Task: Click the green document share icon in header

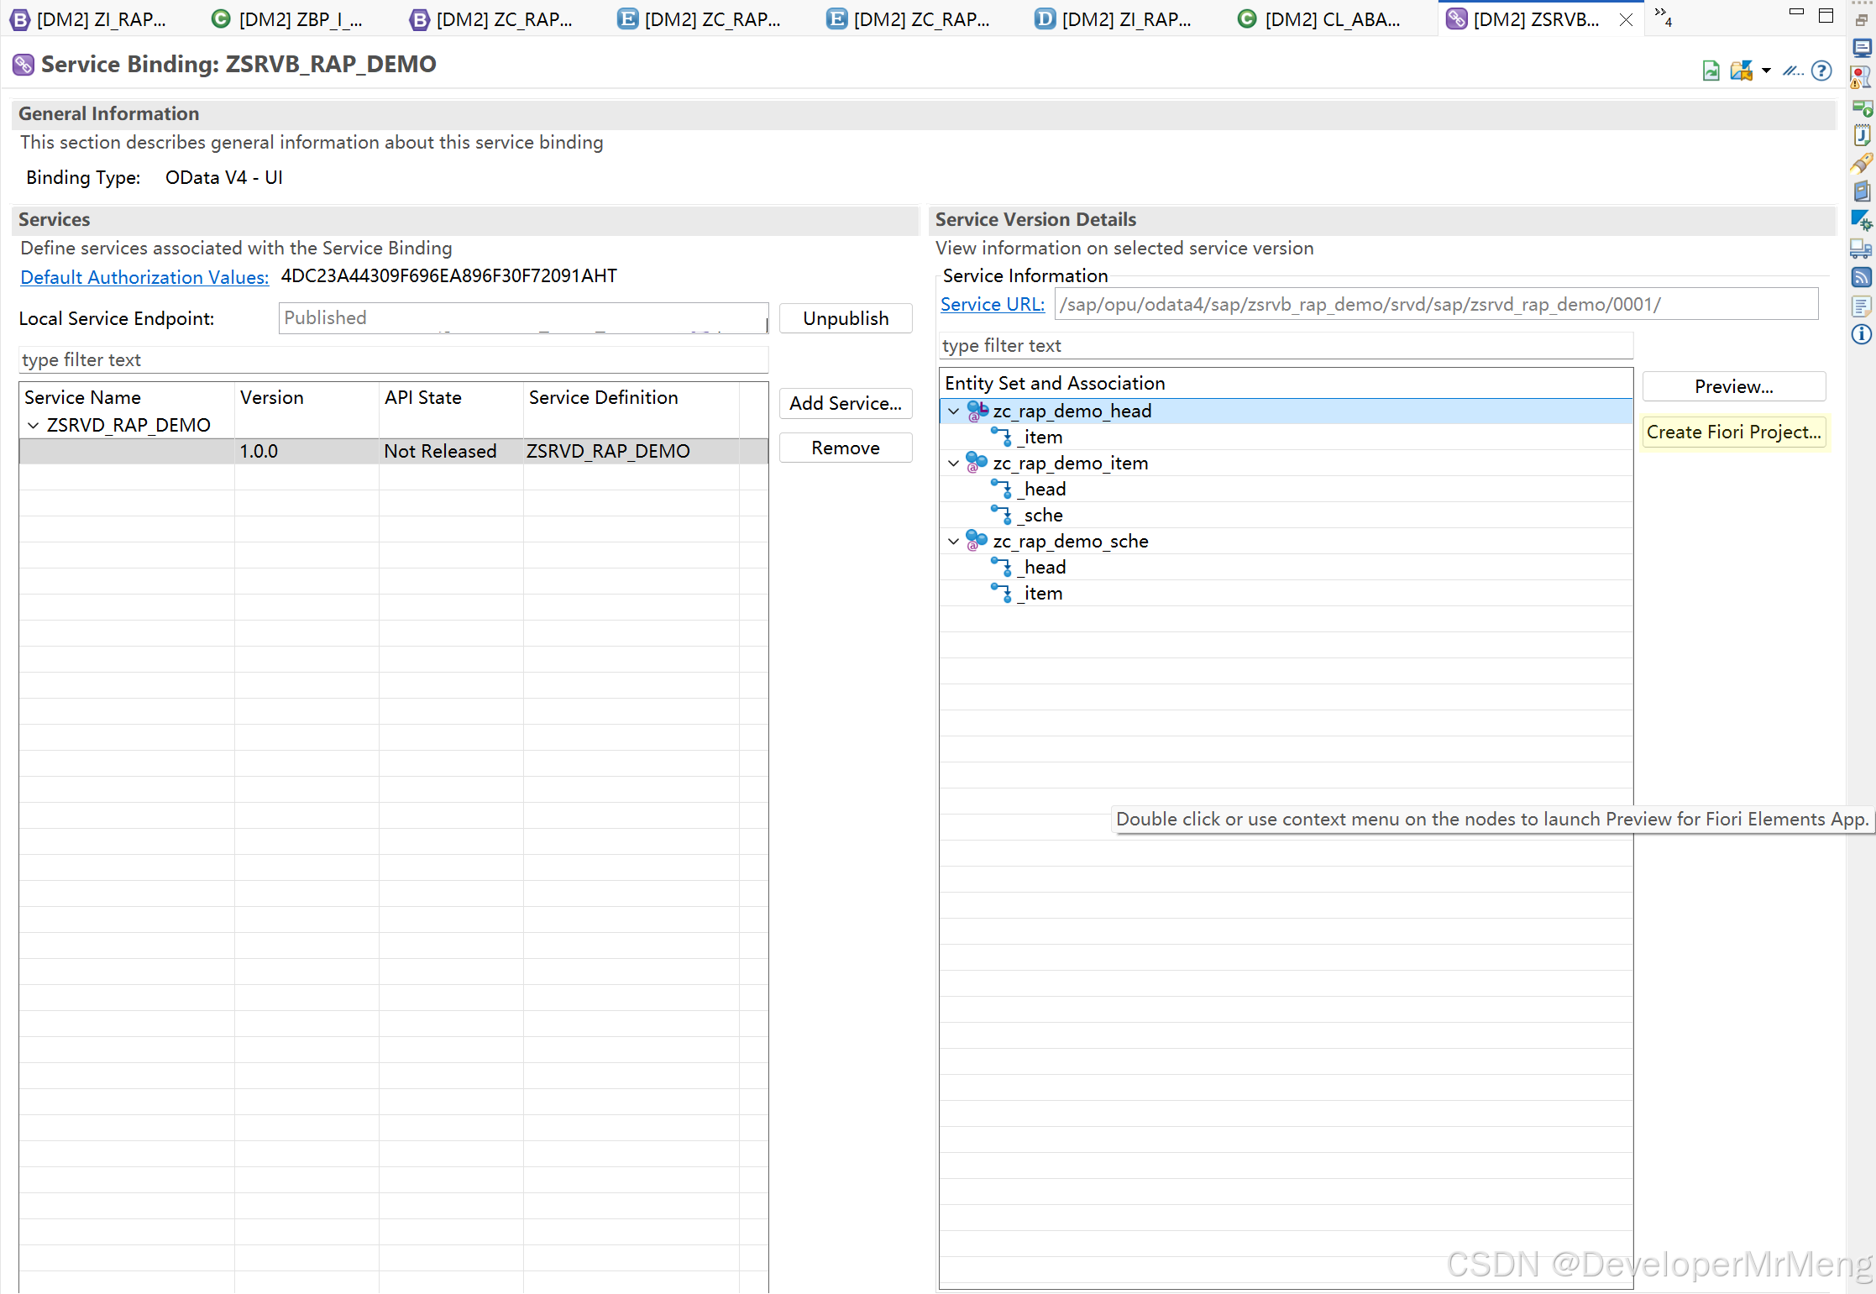Action: click(x=1711, y=71)
